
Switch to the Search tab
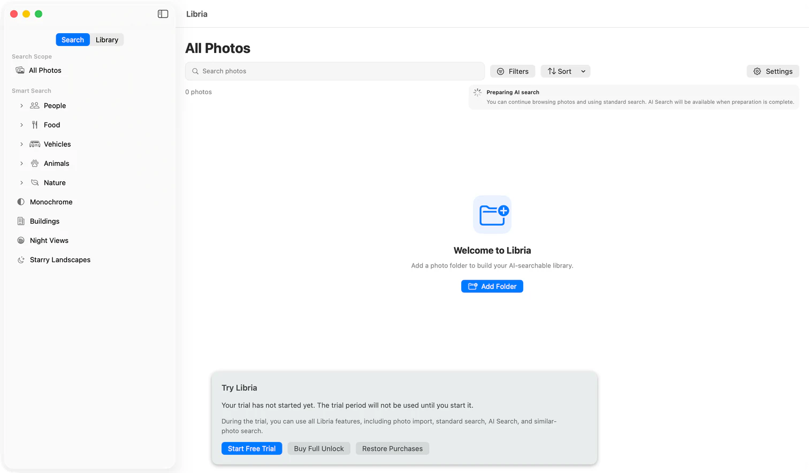click(73, 40)
